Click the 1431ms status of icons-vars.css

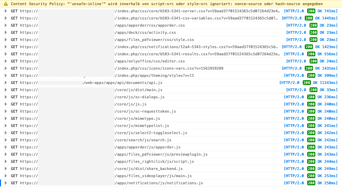(310, 69)
